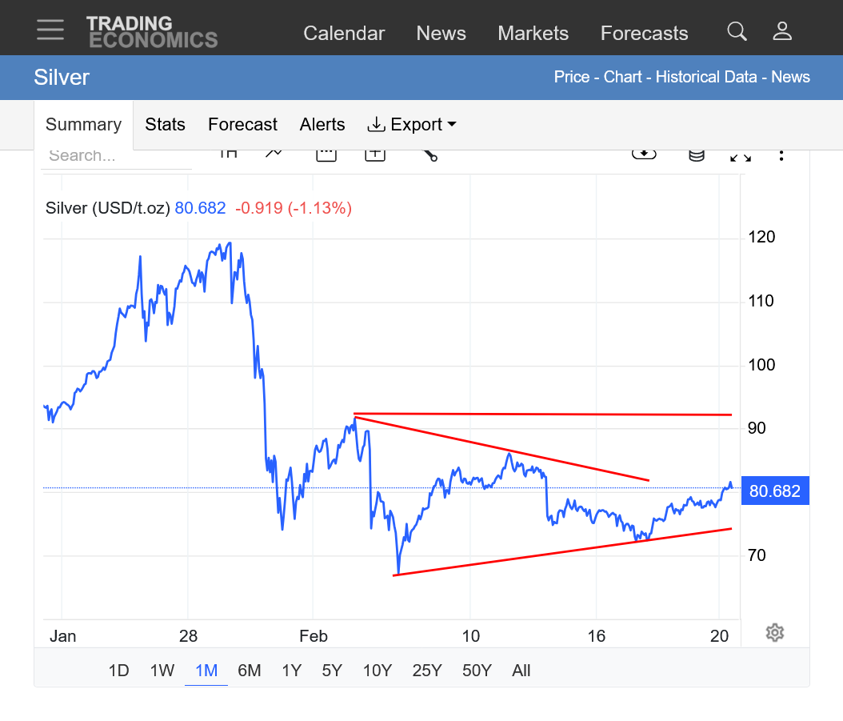
Task: Switch range to All
Action: 521,671
